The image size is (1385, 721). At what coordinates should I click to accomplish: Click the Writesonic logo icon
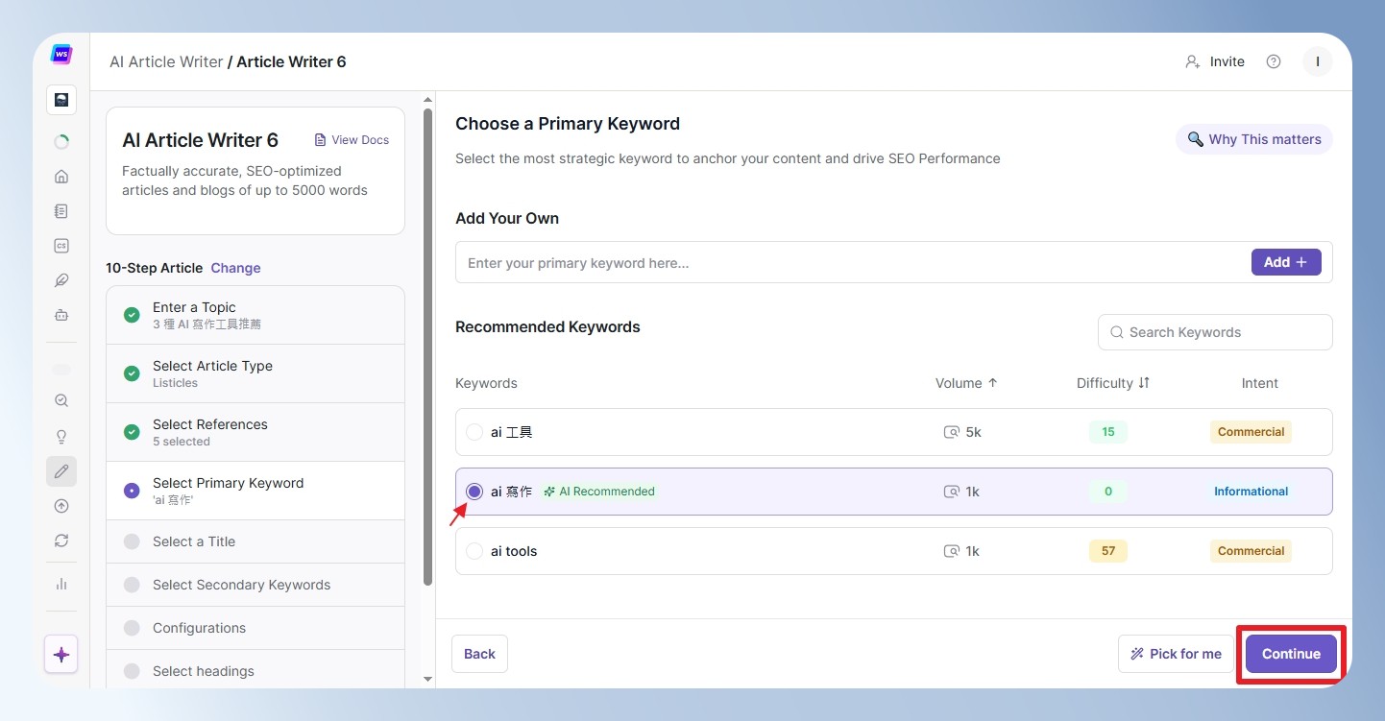pos(61,55)
